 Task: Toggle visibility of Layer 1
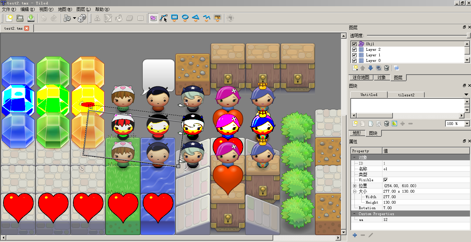354,55
